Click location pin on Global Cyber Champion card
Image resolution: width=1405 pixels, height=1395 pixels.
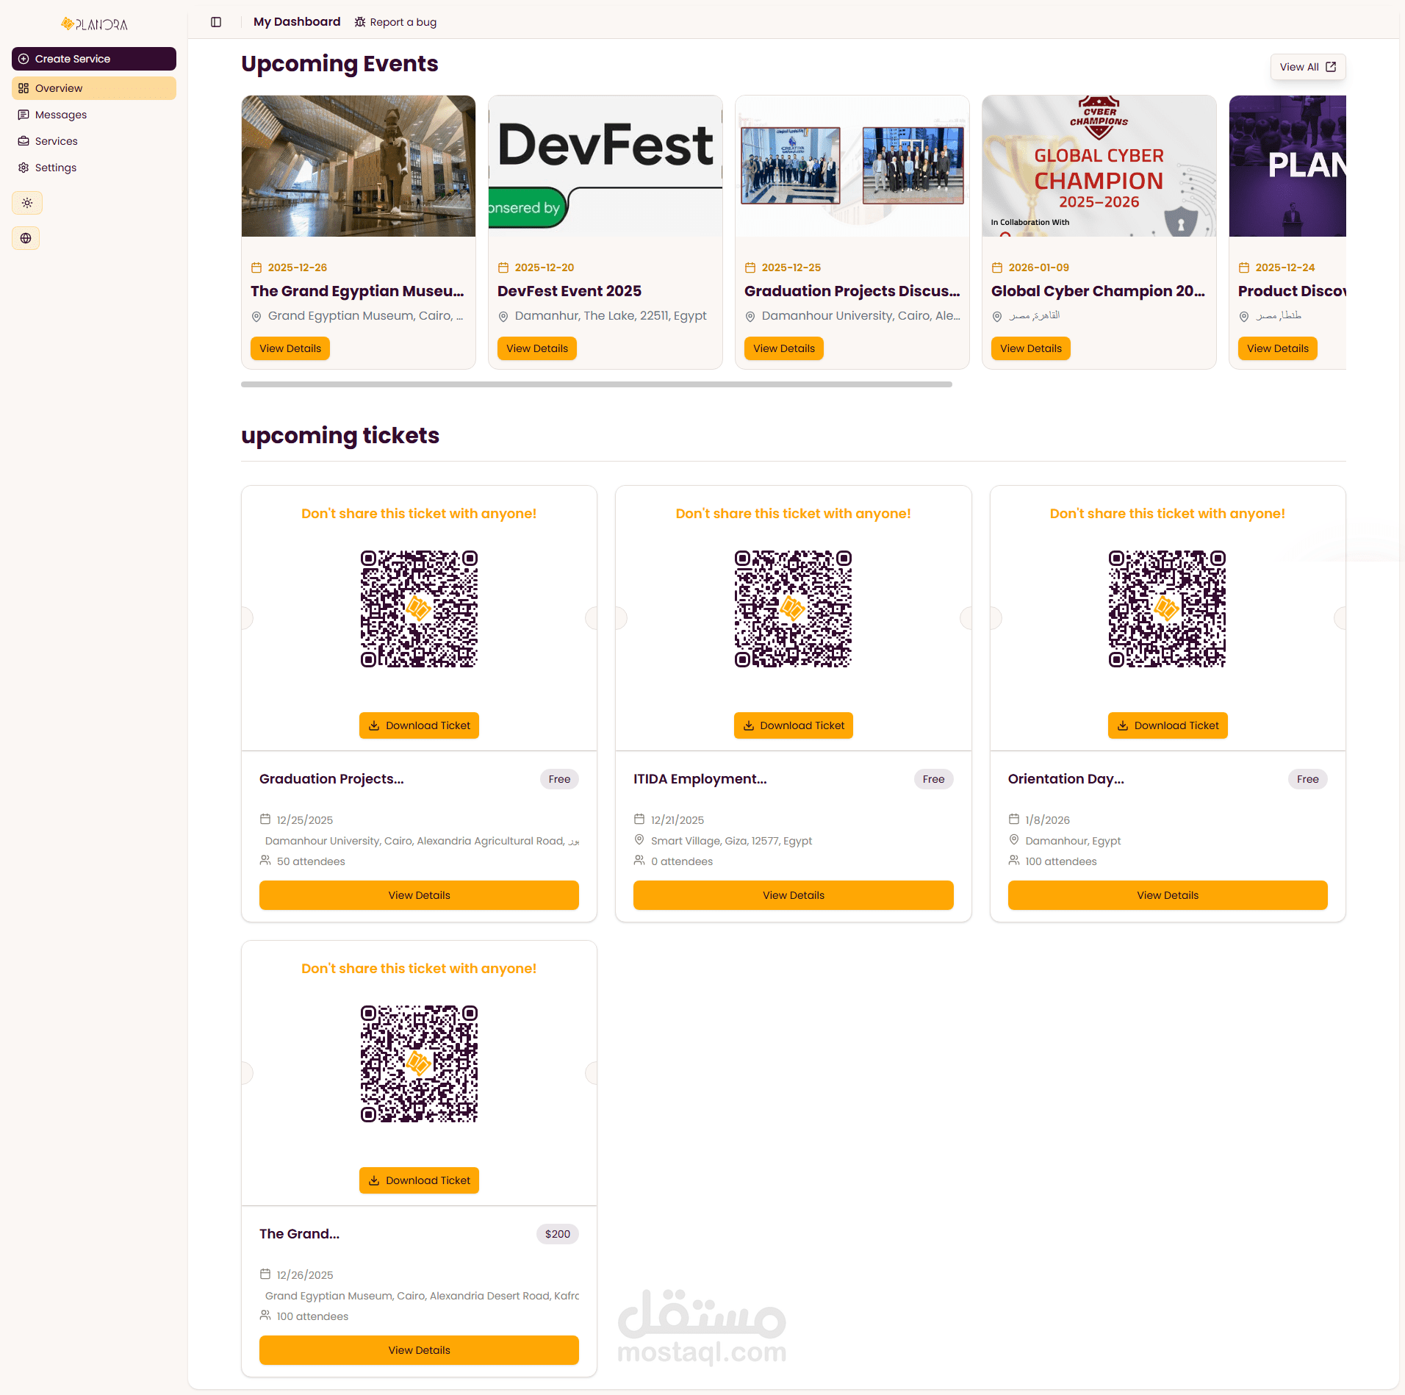(x=997, y=317)
